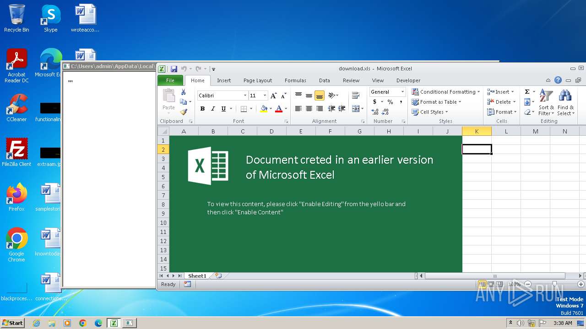Click the Paste clipboard icon
586x329 pixels.
168,96
